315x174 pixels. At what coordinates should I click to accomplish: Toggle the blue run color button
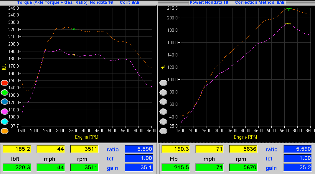point(4,102)
